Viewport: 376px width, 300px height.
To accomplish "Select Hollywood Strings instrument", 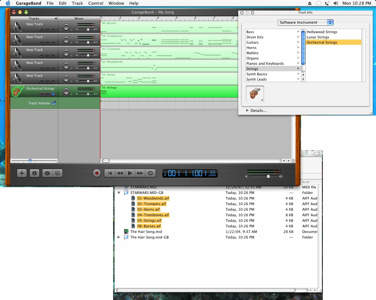I will click(322, 32).
